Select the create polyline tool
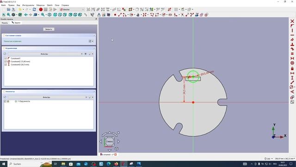Screen dimensions: 296x167 pos(152,14)
